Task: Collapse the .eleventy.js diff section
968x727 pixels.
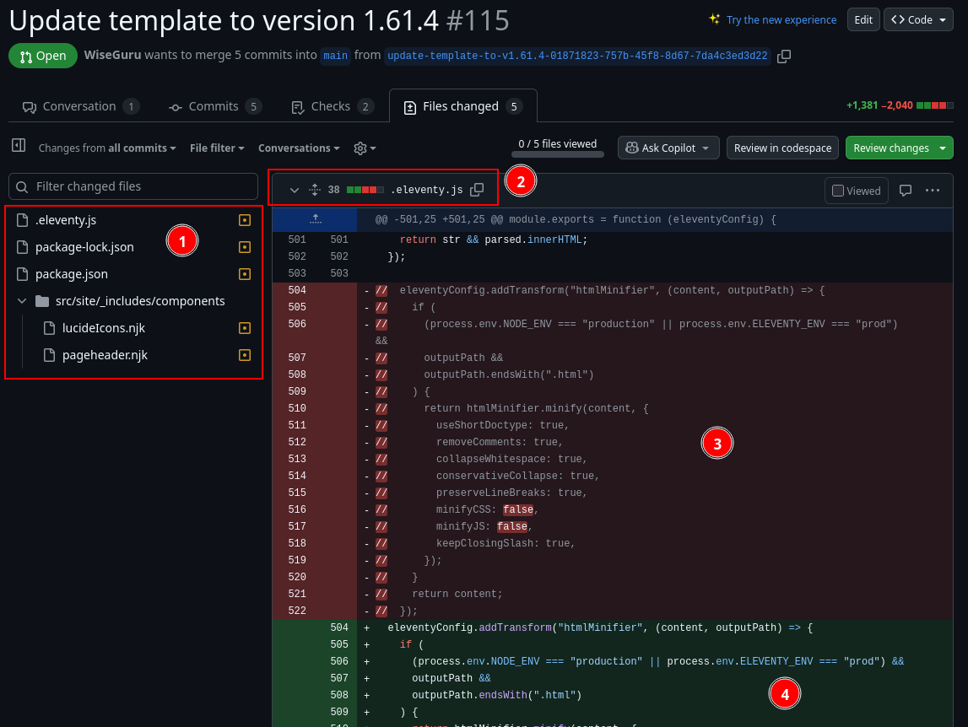Action: point(295,190)
